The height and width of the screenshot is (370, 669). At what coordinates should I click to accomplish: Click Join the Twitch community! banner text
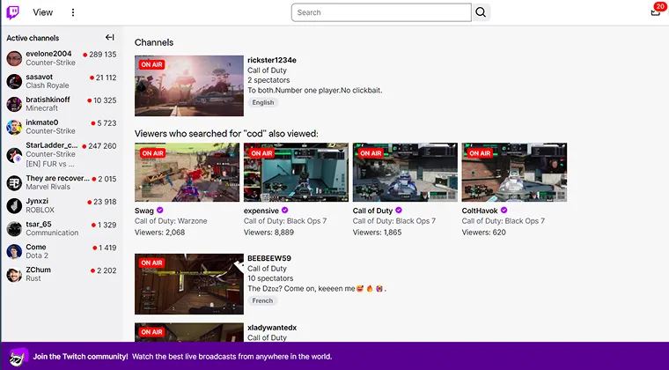click(x=80, y=357)
